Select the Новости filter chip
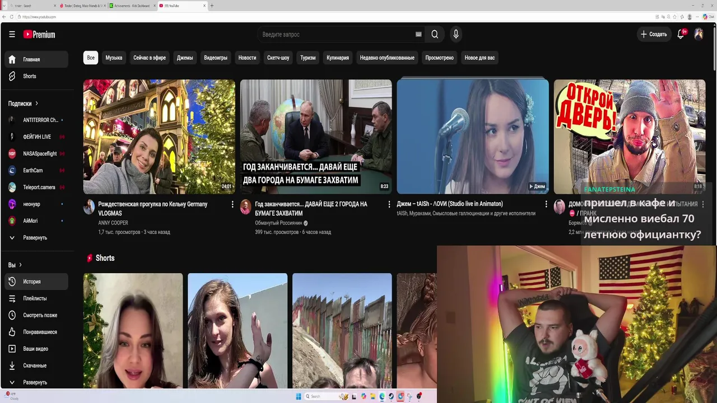 point(247,58)
